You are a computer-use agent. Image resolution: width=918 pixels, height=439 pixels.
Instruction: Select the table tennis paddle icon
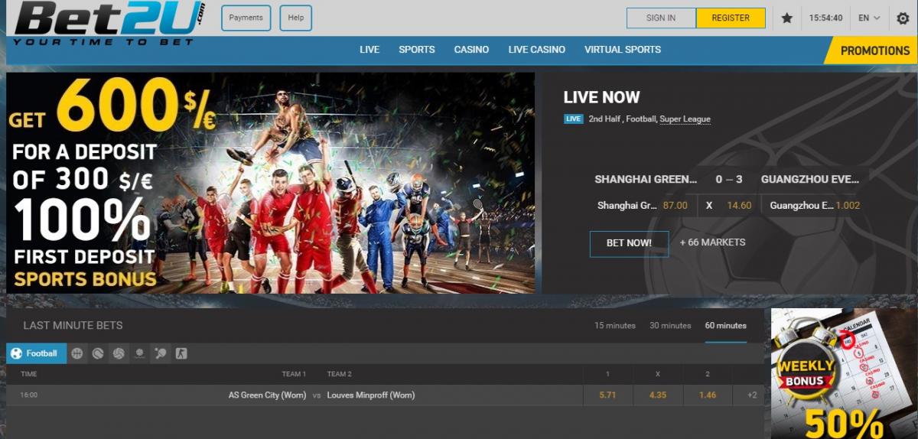coord(160,353)
